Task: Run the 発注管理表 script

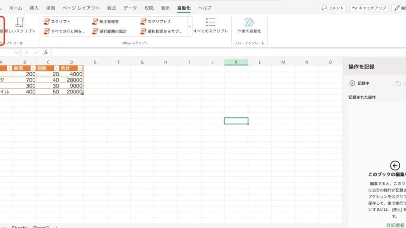Action: pyautogui.click(x=106, y=22)
